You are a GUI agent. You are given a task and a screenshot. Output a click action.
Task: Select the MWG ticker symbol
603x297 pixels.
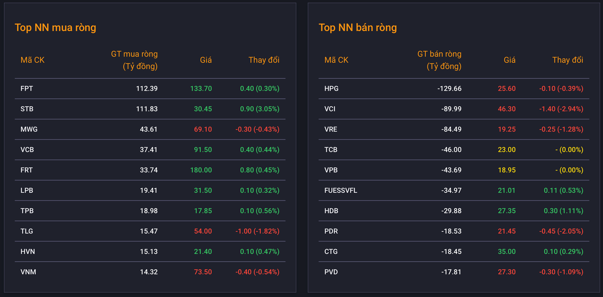(x=29, y=129)
